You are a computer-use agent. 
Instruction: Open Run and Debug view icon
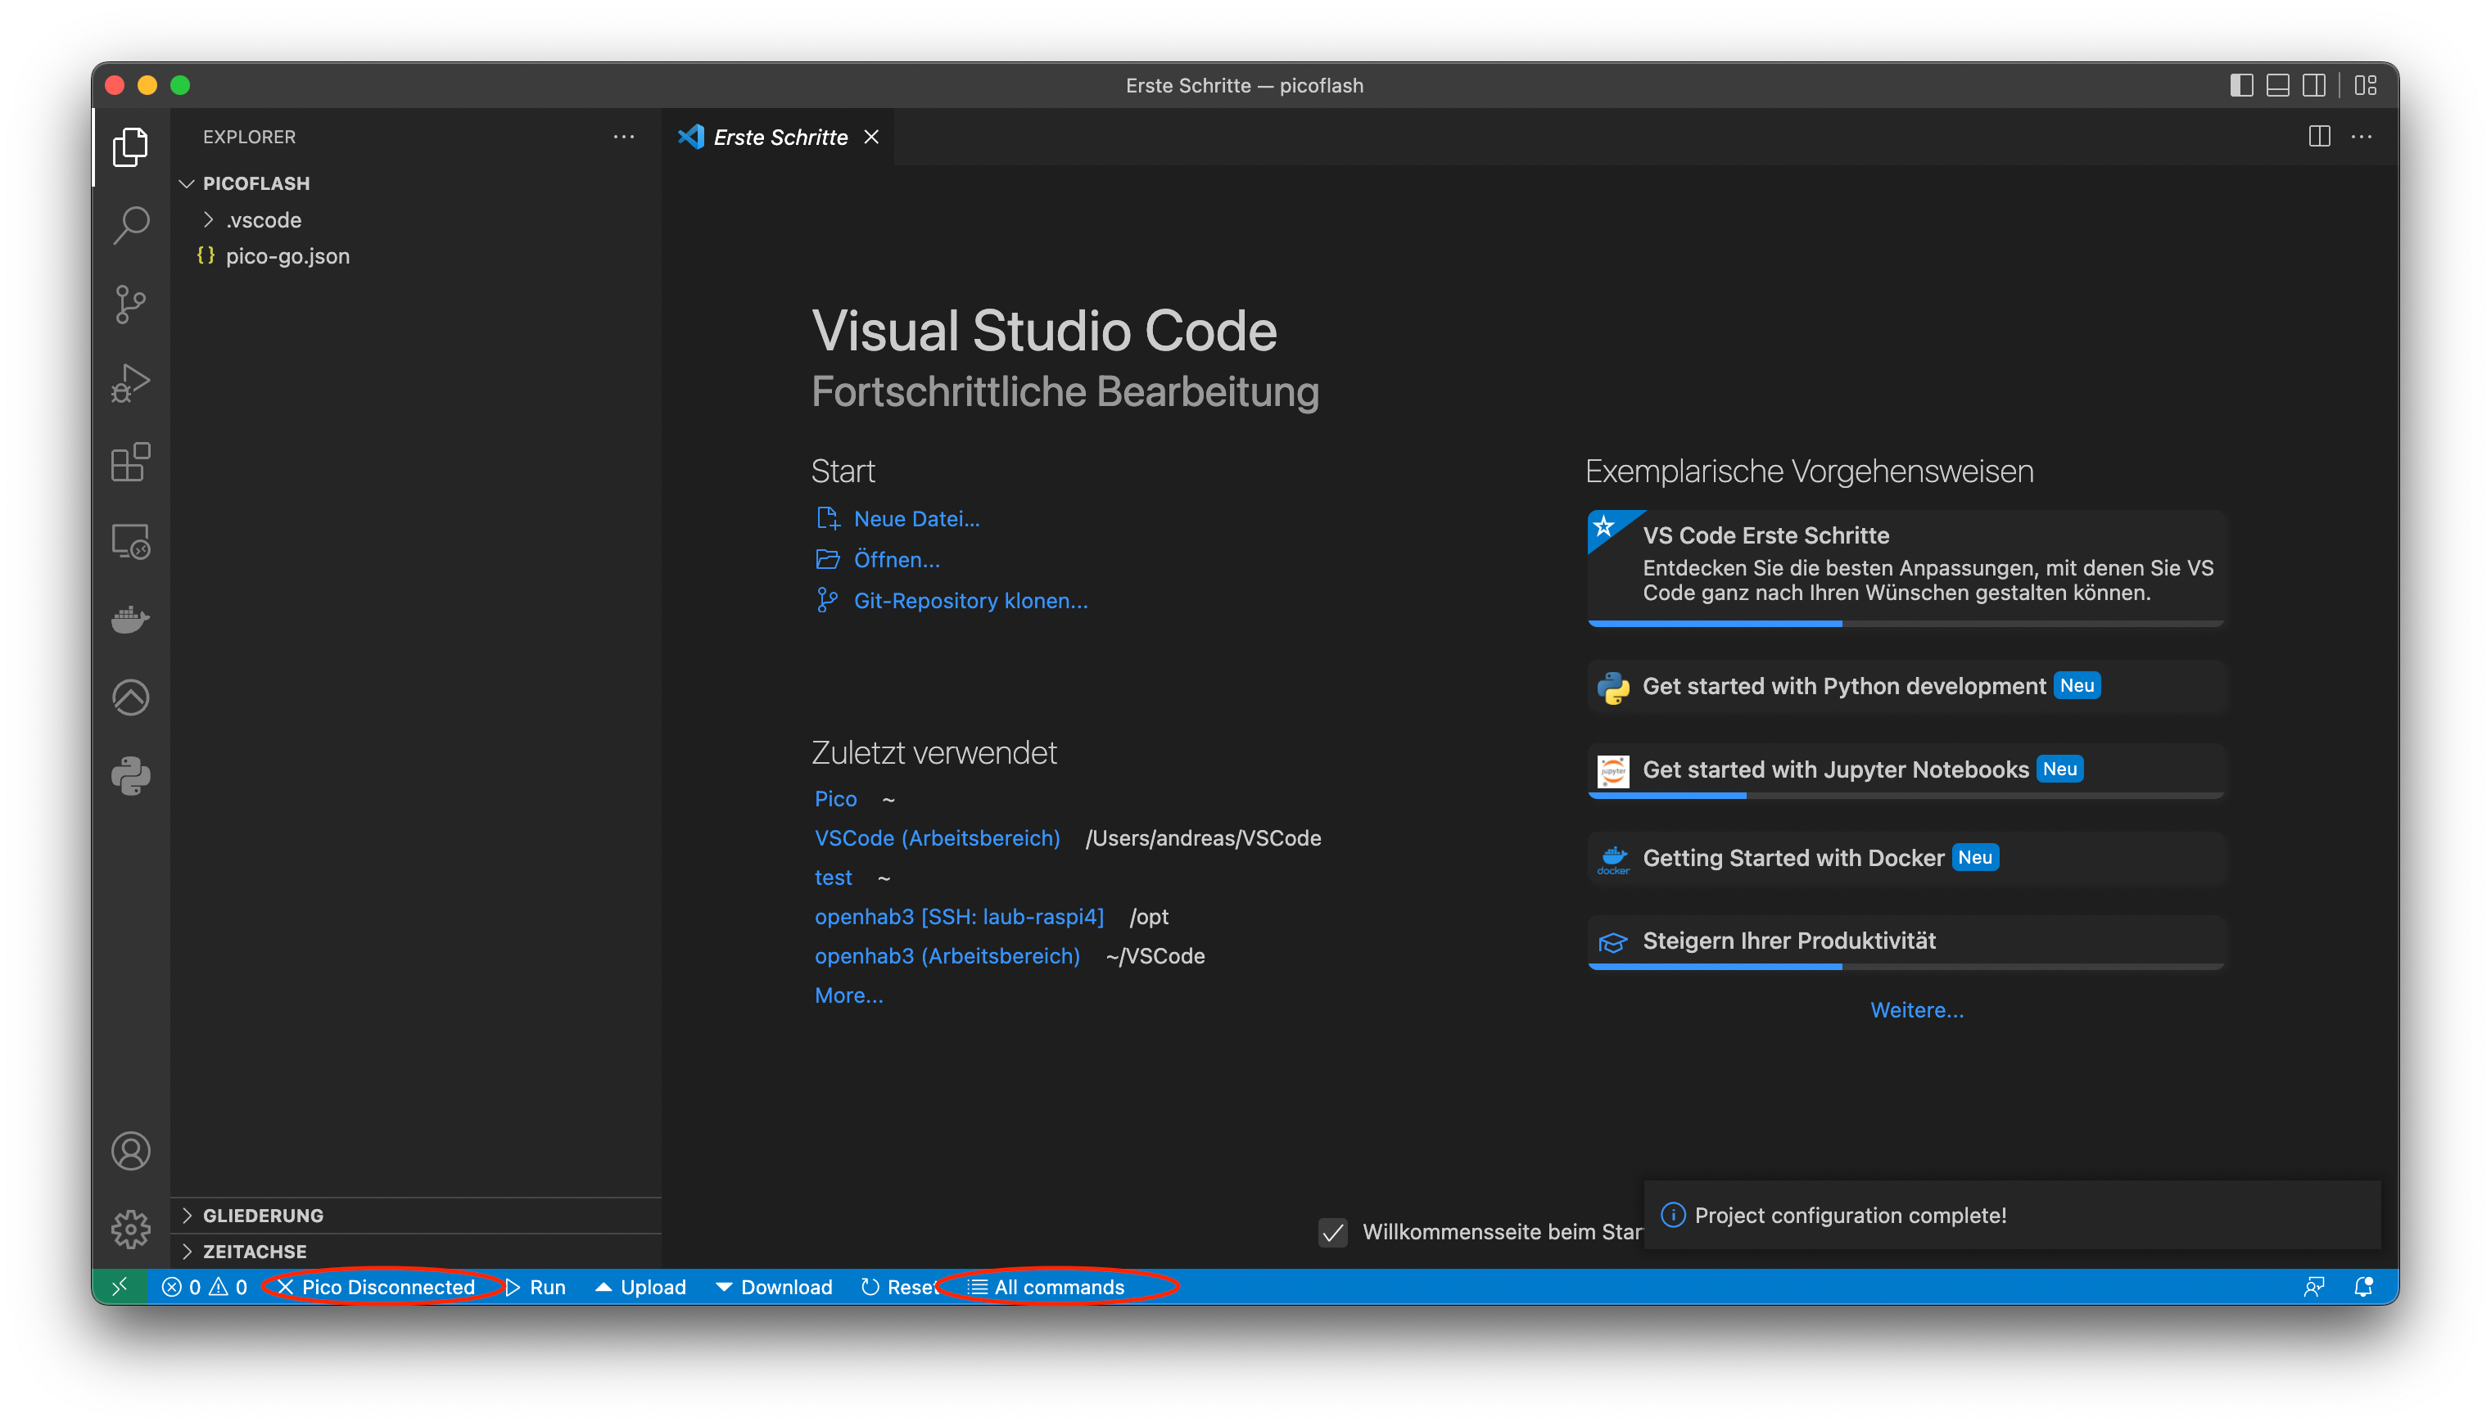click(130, 383)
